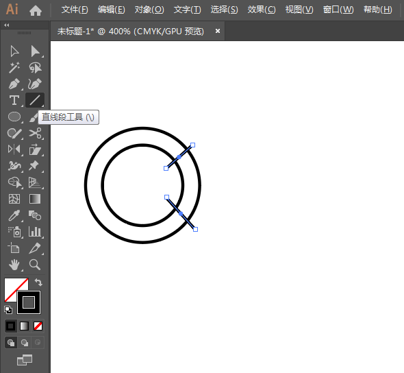Click the midpoint anchor of lower line
The height and width of the screenshot is (373, 404).
coord(181,214)
